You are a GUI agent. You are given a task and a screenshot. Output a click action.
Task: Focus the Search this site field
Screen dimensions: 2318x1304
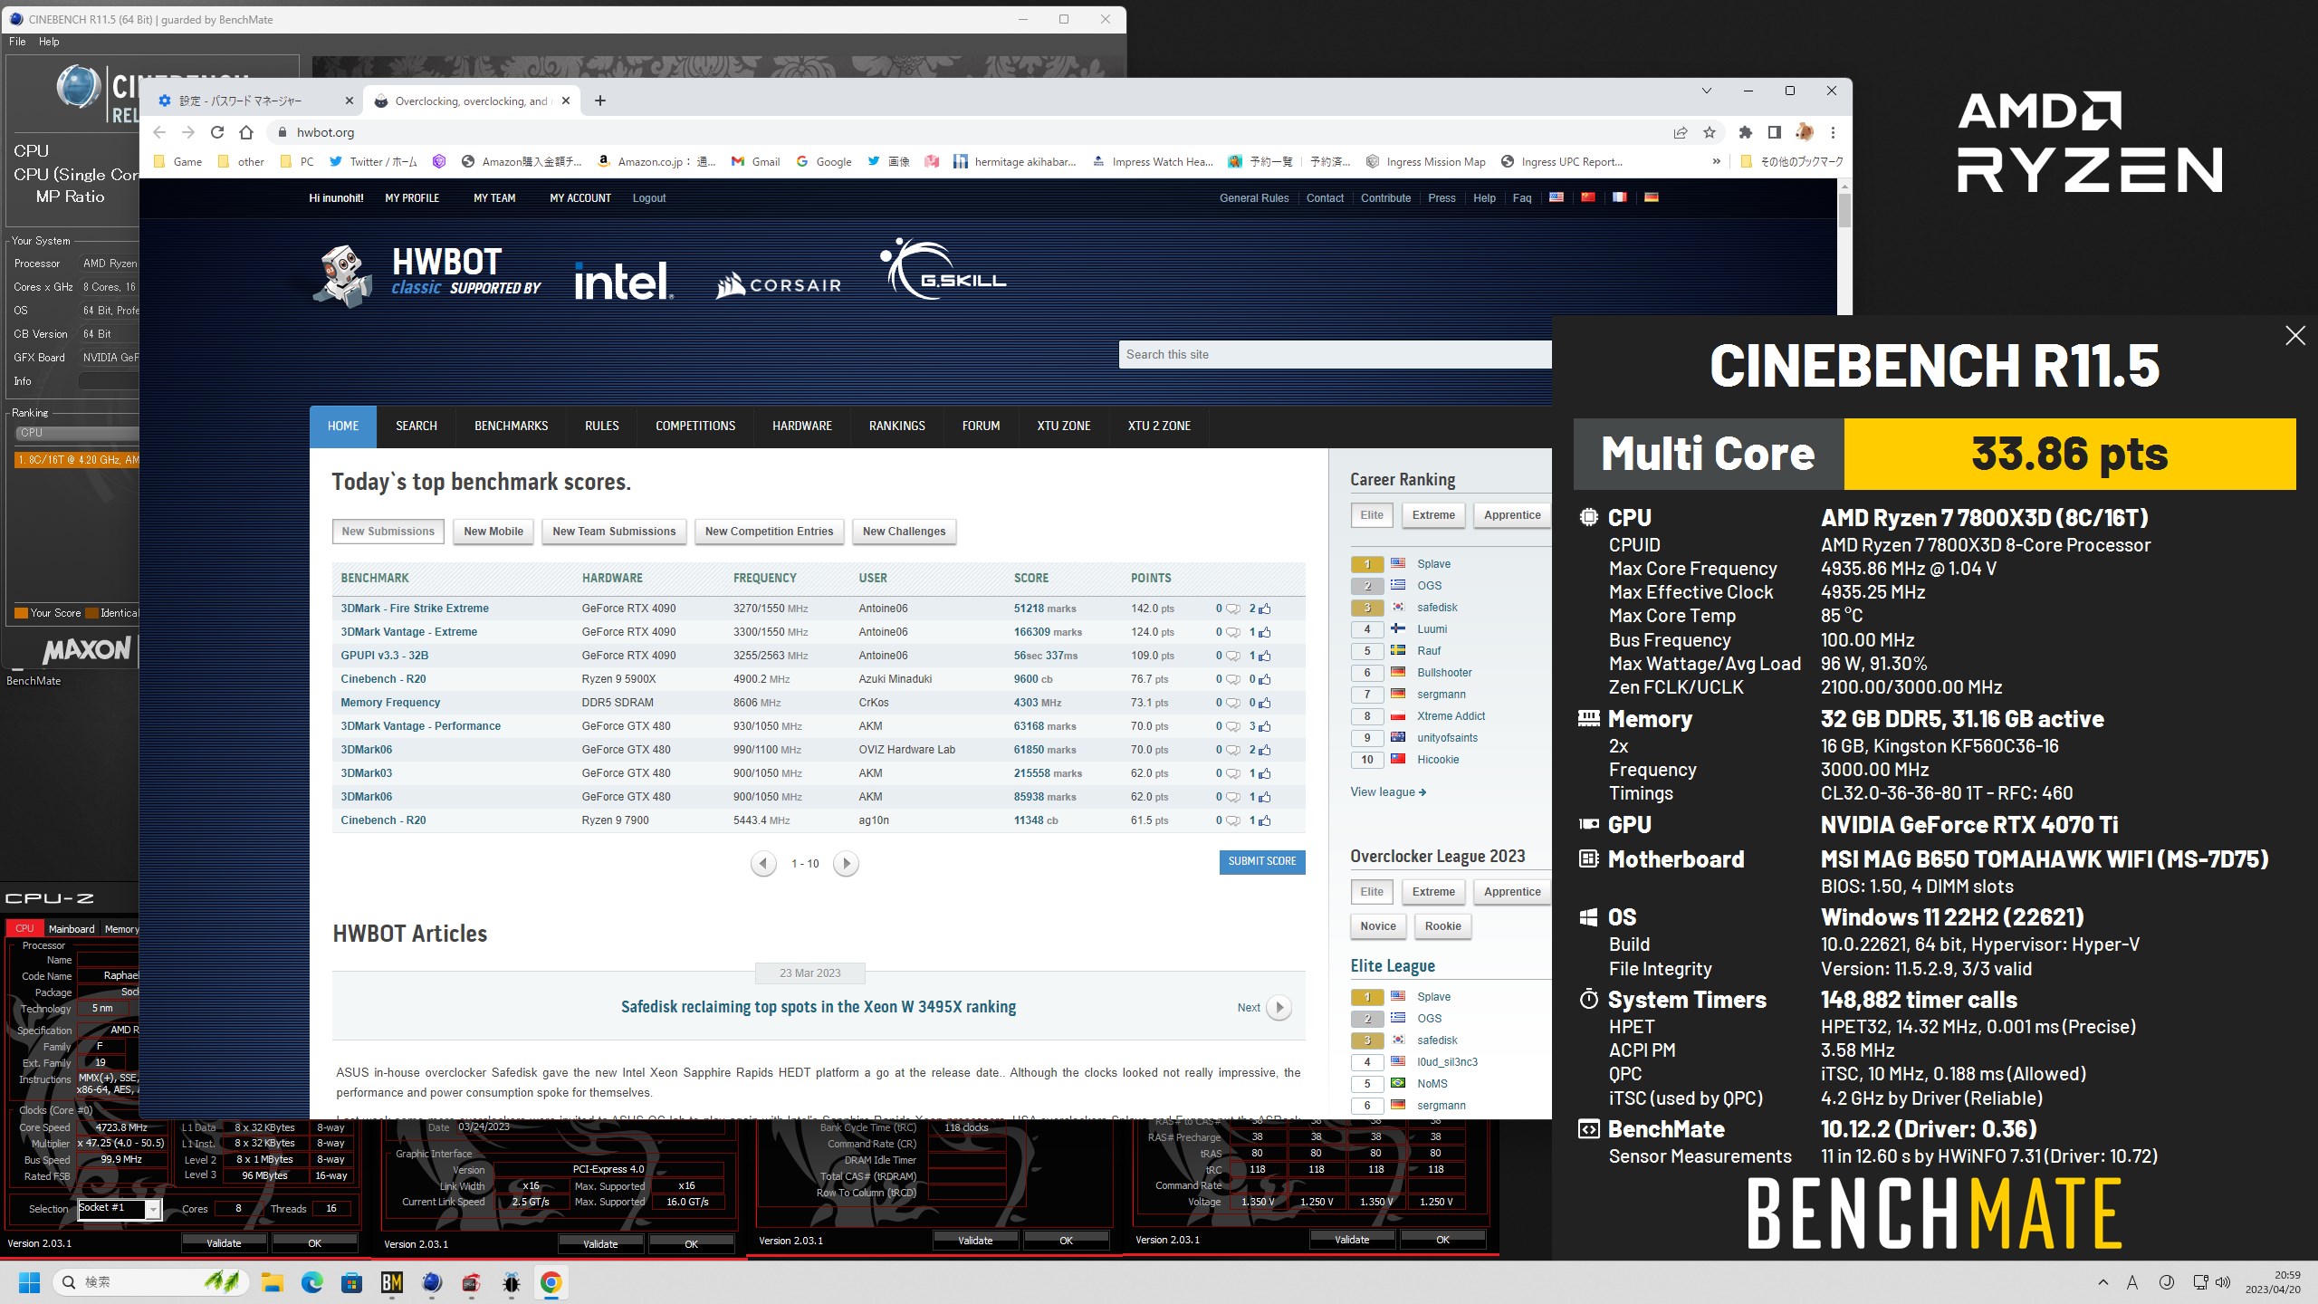(x=1335, y=355)
